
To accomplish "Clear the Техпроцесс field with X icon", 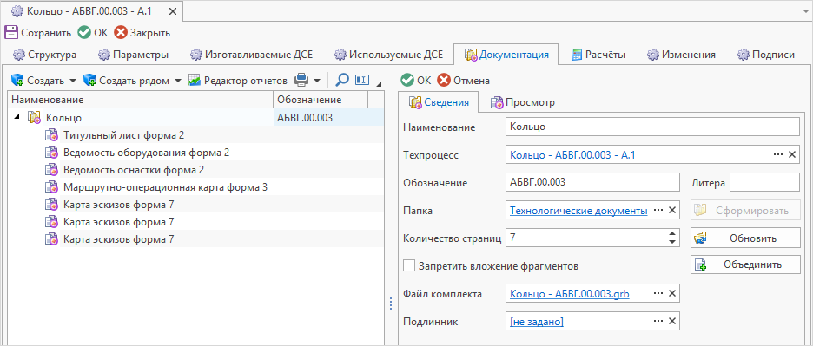I will click(792, 154).
